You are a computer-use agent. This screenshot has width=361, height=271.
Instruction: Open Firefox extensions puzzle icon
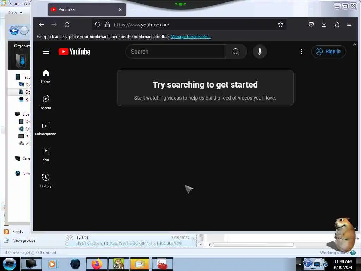(x=337, y=24)
